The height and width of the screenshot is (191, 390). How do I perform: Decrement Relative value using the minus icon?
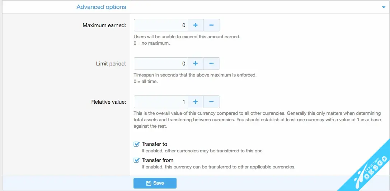click(211, 102)
